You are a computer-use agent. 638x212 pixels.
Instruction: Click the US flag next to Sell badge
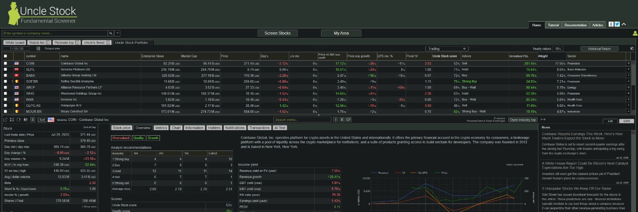(51, 120)
